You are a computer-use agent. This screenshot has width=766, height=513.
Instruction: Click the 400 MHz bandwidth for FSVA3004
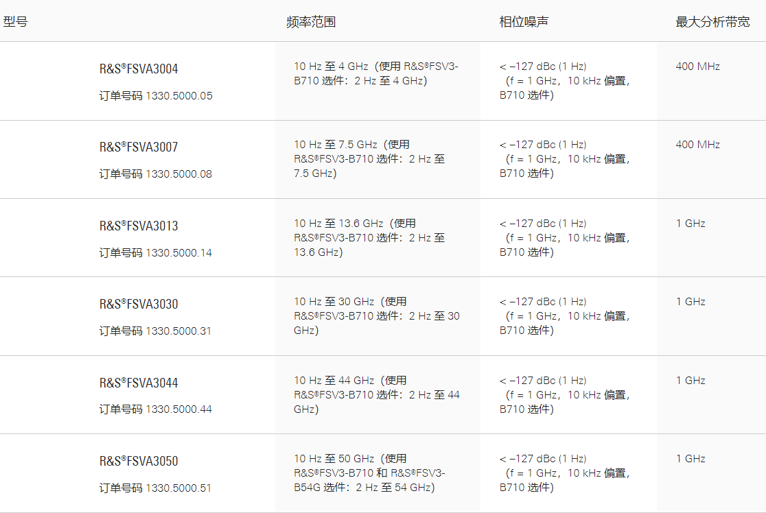coord(697,67)
